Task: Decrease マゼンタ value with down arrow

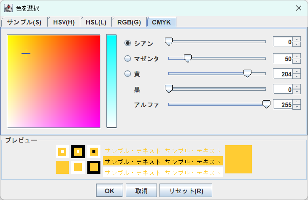Action: (297, 61)
